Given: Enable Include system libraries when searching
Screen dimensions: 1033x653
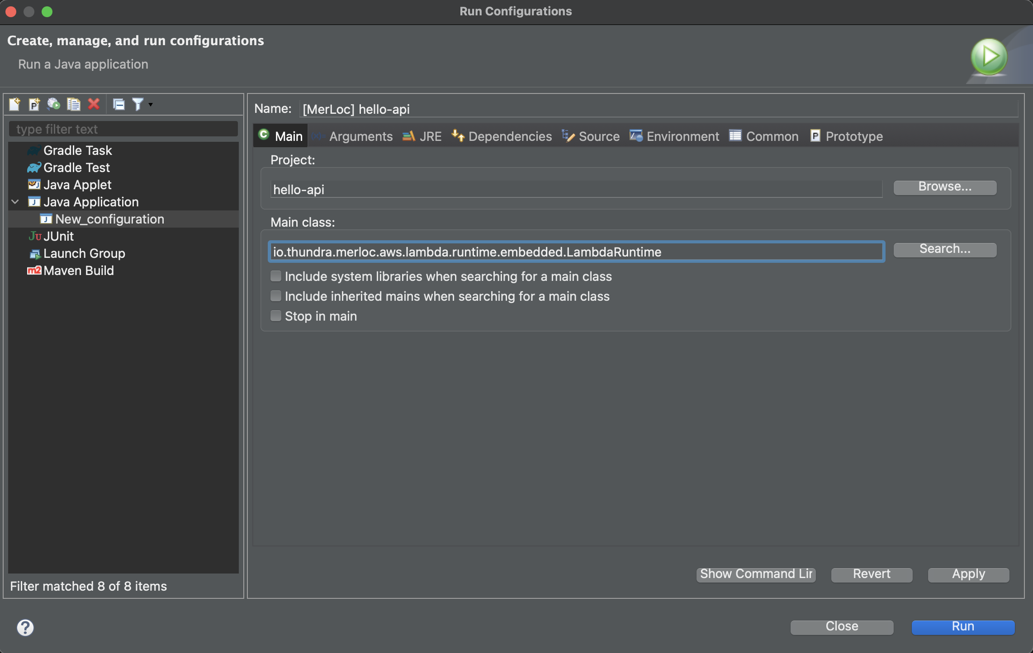Looking at the screenshot, I should (x=275, y=276).
